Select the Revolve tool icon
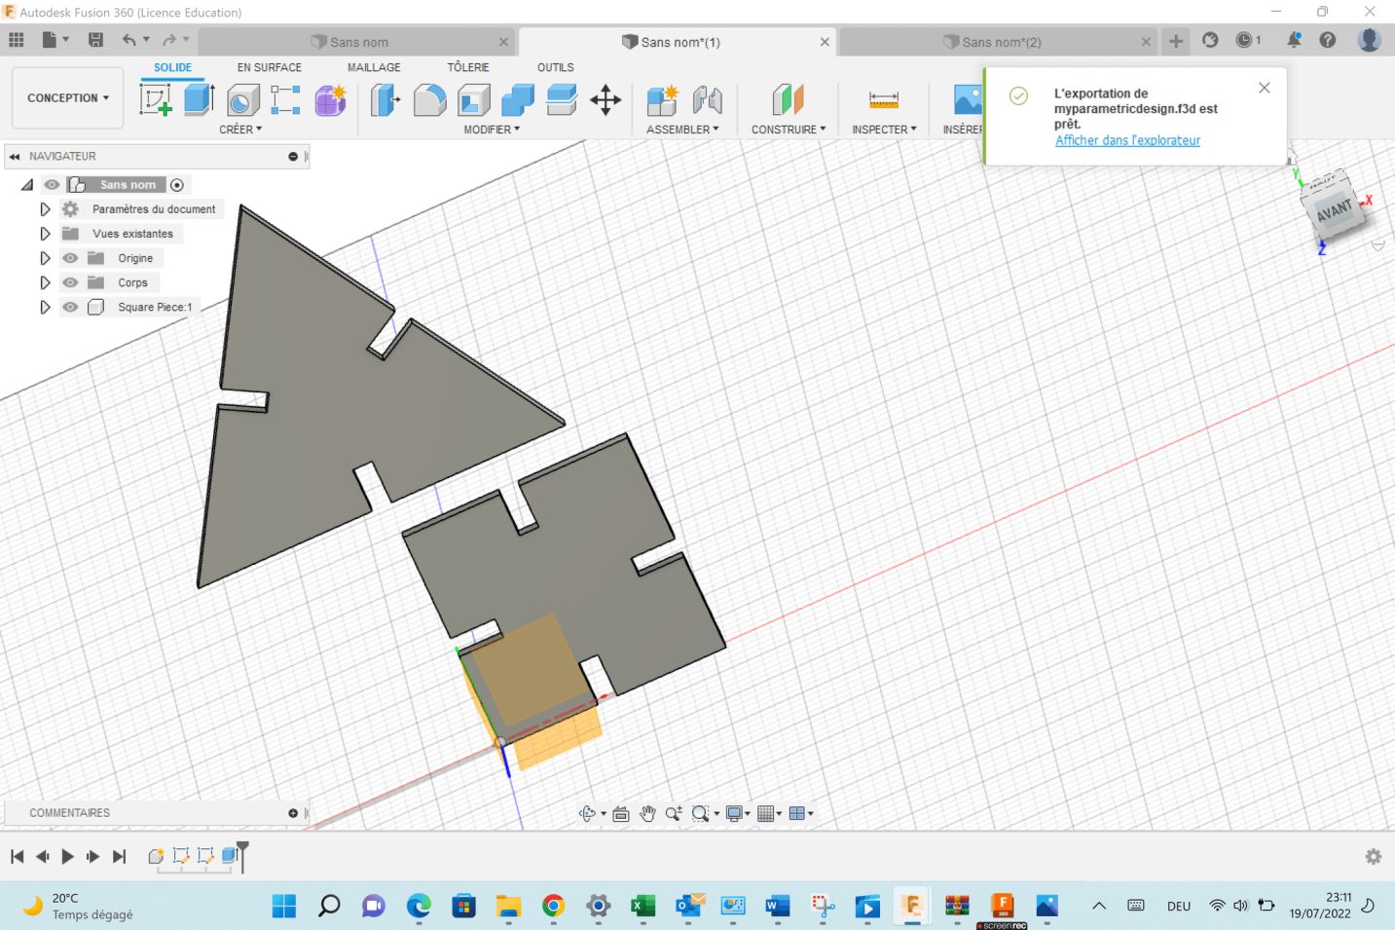 pos(242,100)
